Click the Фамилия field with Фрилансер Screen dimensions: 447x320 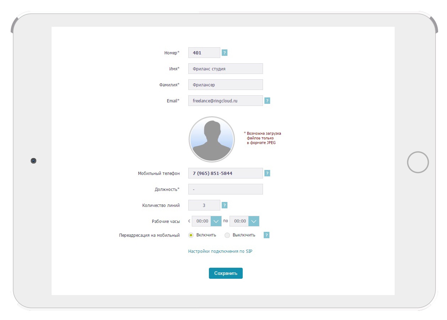(226, 85)
